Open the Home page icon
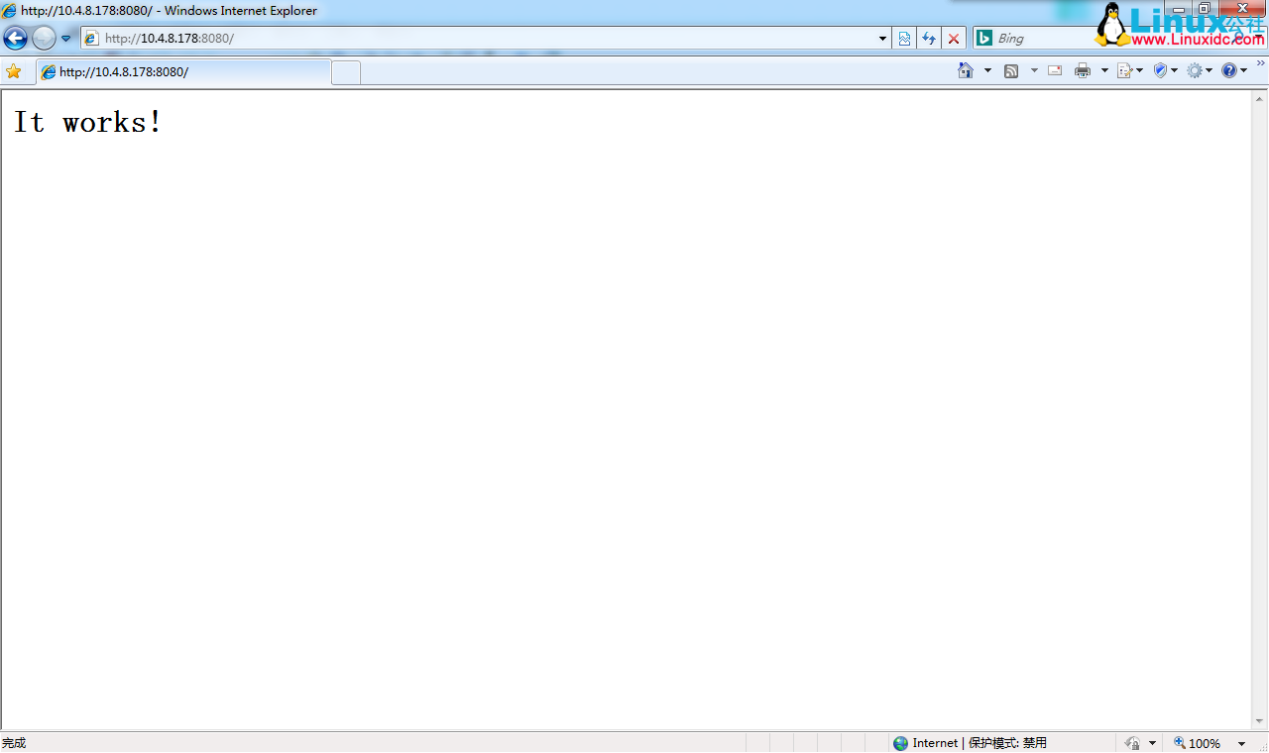 [x=964, y=70]
